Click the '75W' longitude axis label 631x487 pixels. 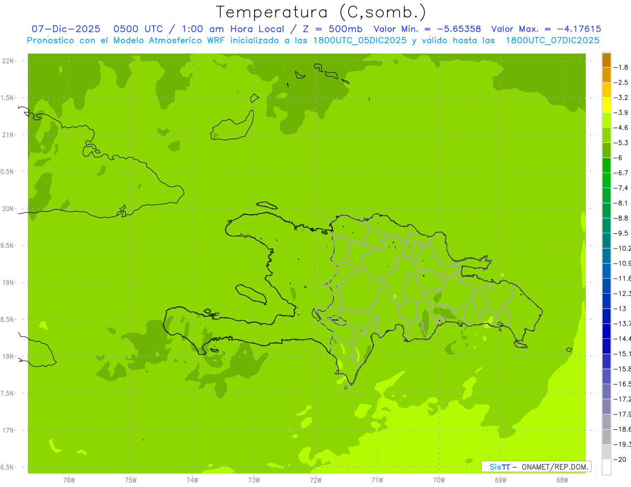pos(131,480)
